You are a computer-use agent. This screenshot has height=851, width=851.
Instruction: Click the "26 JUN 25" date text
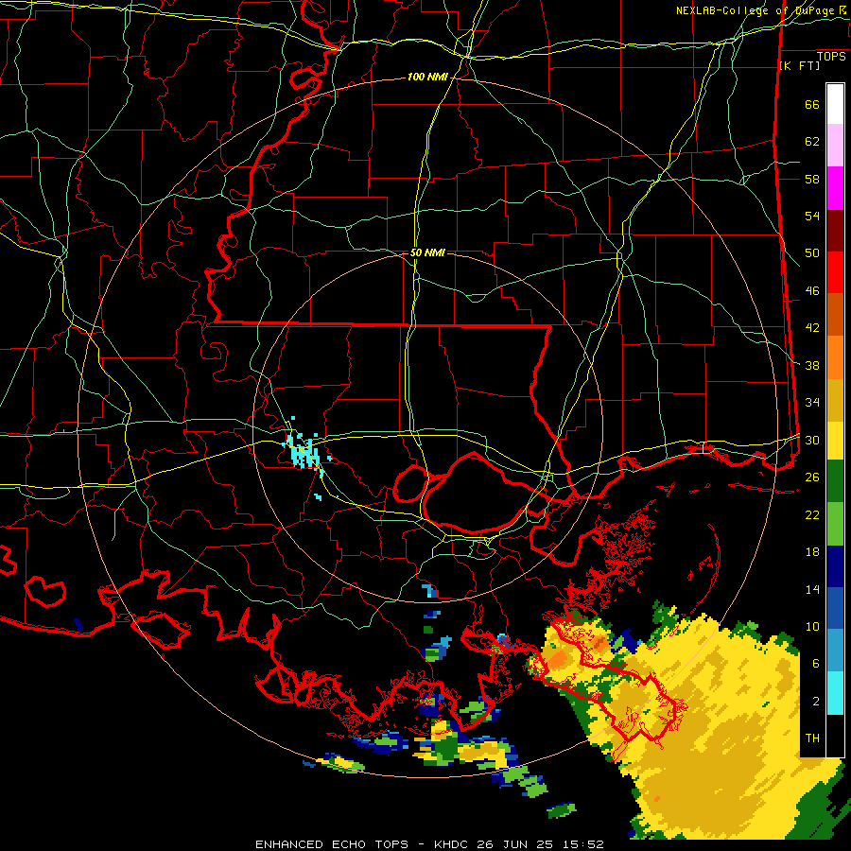515,844
